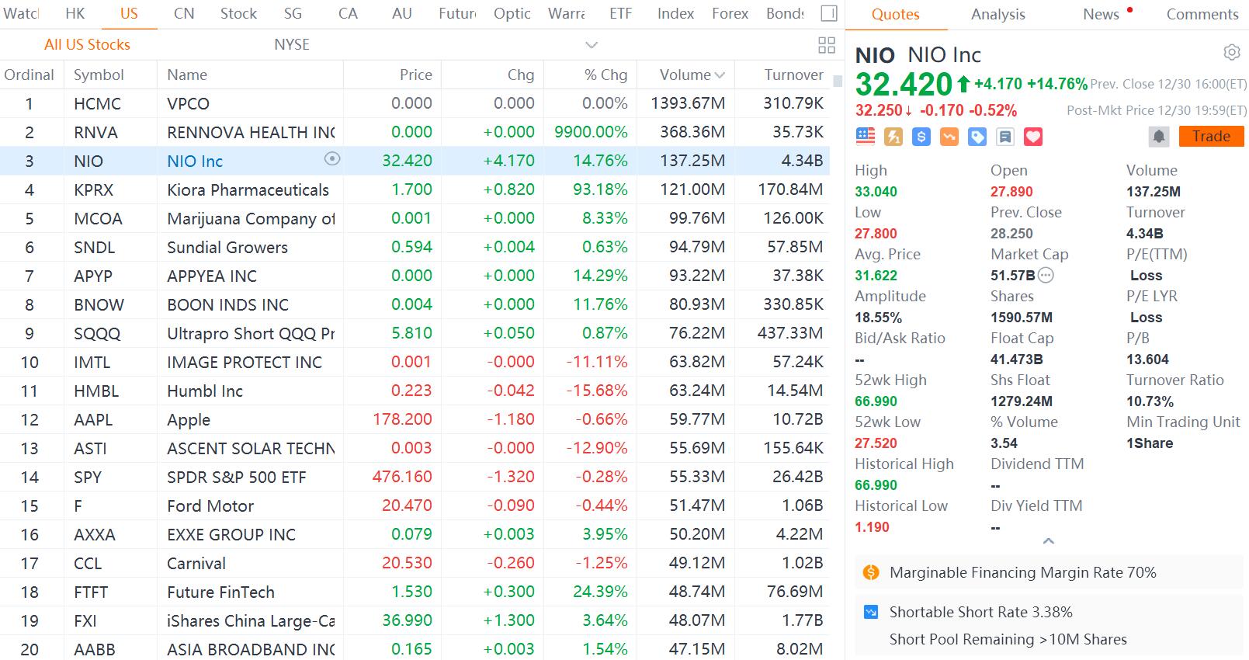Open the SG market tab
The width and height of the screenshot is (1249, 660).
[293, 13]
